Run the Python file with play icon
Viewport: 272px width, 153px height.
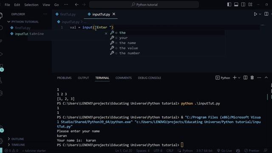coord(255,14)
